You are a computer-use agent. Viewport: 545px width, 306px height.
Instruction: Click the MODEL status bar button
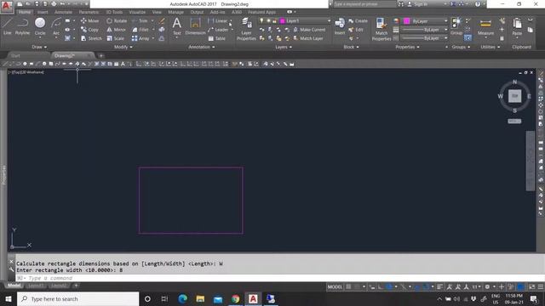pyautogui.click(x=335, y=287)
